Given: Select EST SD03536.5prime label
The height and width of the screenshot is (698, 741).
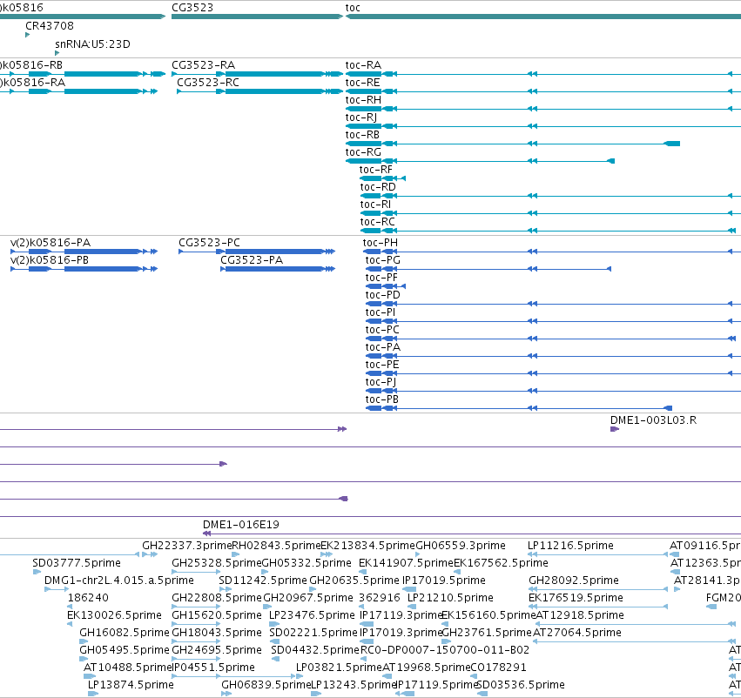Looking at the screenshot, I should pyautogui.click(x=521, y=685).
